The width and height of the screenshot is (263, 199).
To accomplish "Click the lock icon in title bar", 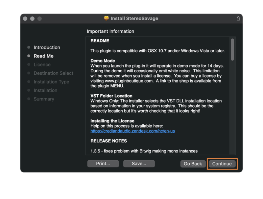I will tap(238, 19).
